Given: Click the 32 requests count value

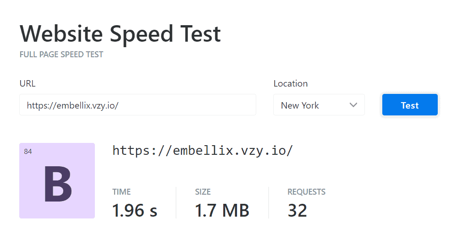Looking at the screenshot, I should [297, 210].
